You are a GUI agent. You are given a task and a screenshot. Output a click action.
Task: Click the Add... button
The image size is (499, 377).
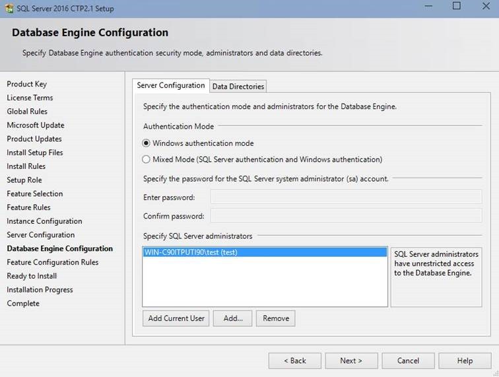pyautogui.click(x=232, y=318)
